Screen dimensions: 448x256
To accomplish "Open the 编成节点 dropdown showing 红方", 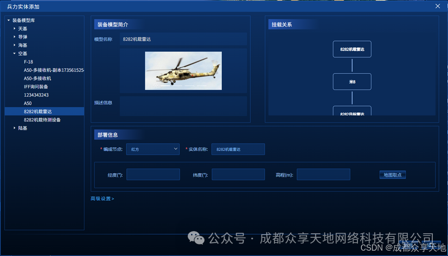I will pyautogui.click(x=153, y=149).
